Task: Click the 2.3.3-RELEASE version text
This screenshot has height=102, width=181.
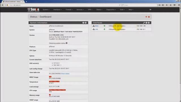Action: (54, 35)
